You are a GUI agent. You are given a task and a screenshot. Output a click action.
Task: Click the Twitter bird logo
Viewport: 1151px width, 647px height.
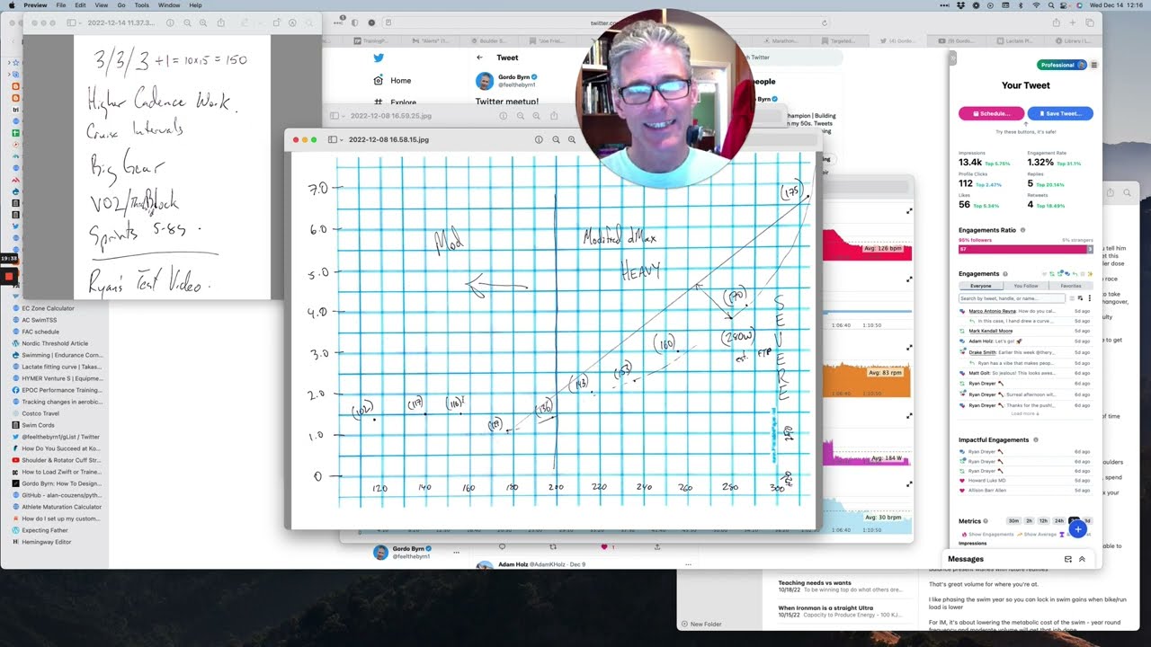click(x=379, y=58)
